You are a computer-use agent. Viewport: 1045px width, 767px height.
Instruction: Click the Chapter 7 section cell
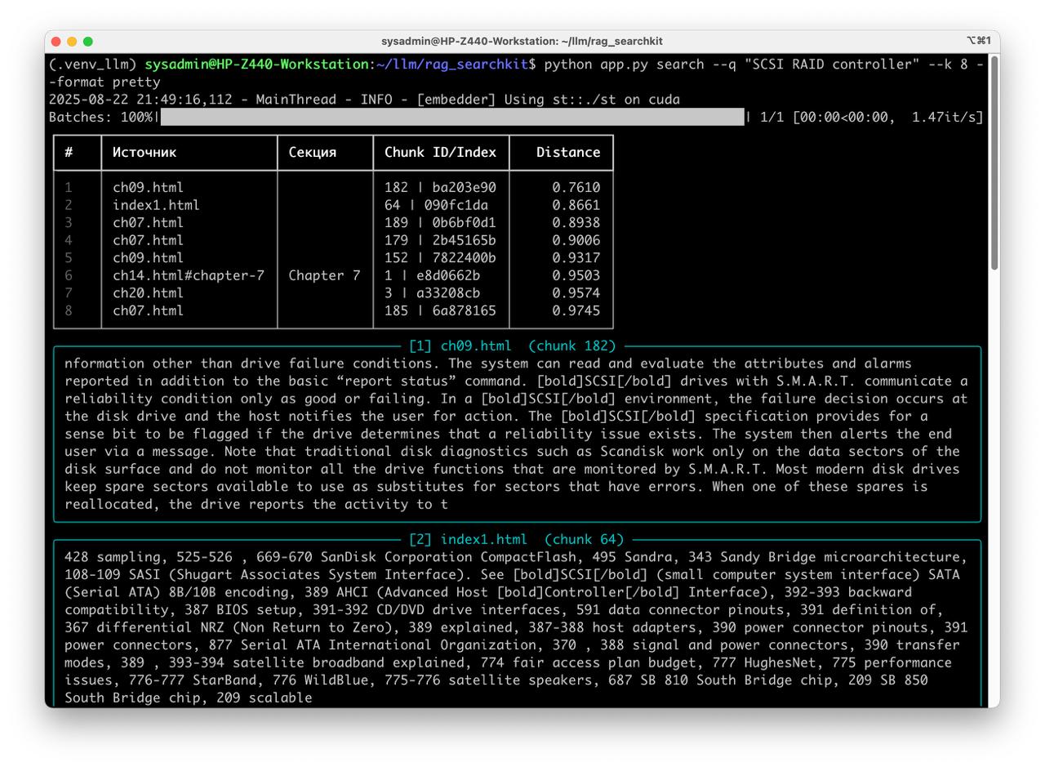pyautogui.click(x=324, y=275)
